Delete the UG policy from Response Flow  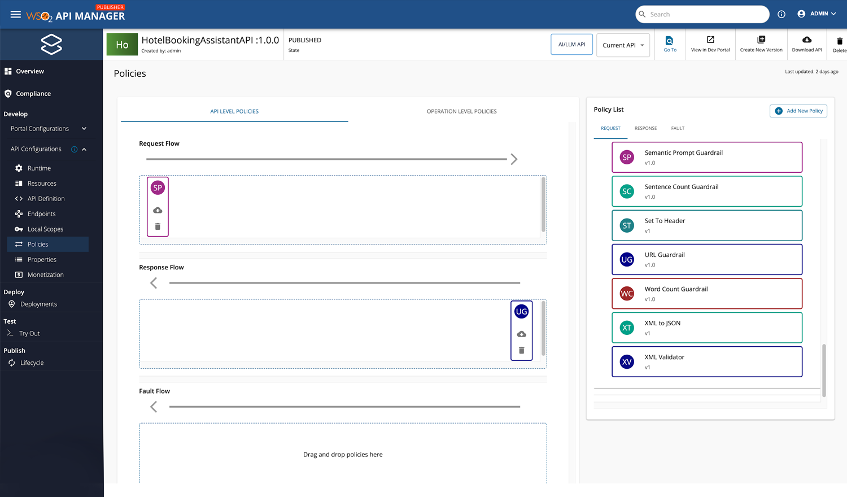click(521, 351)
